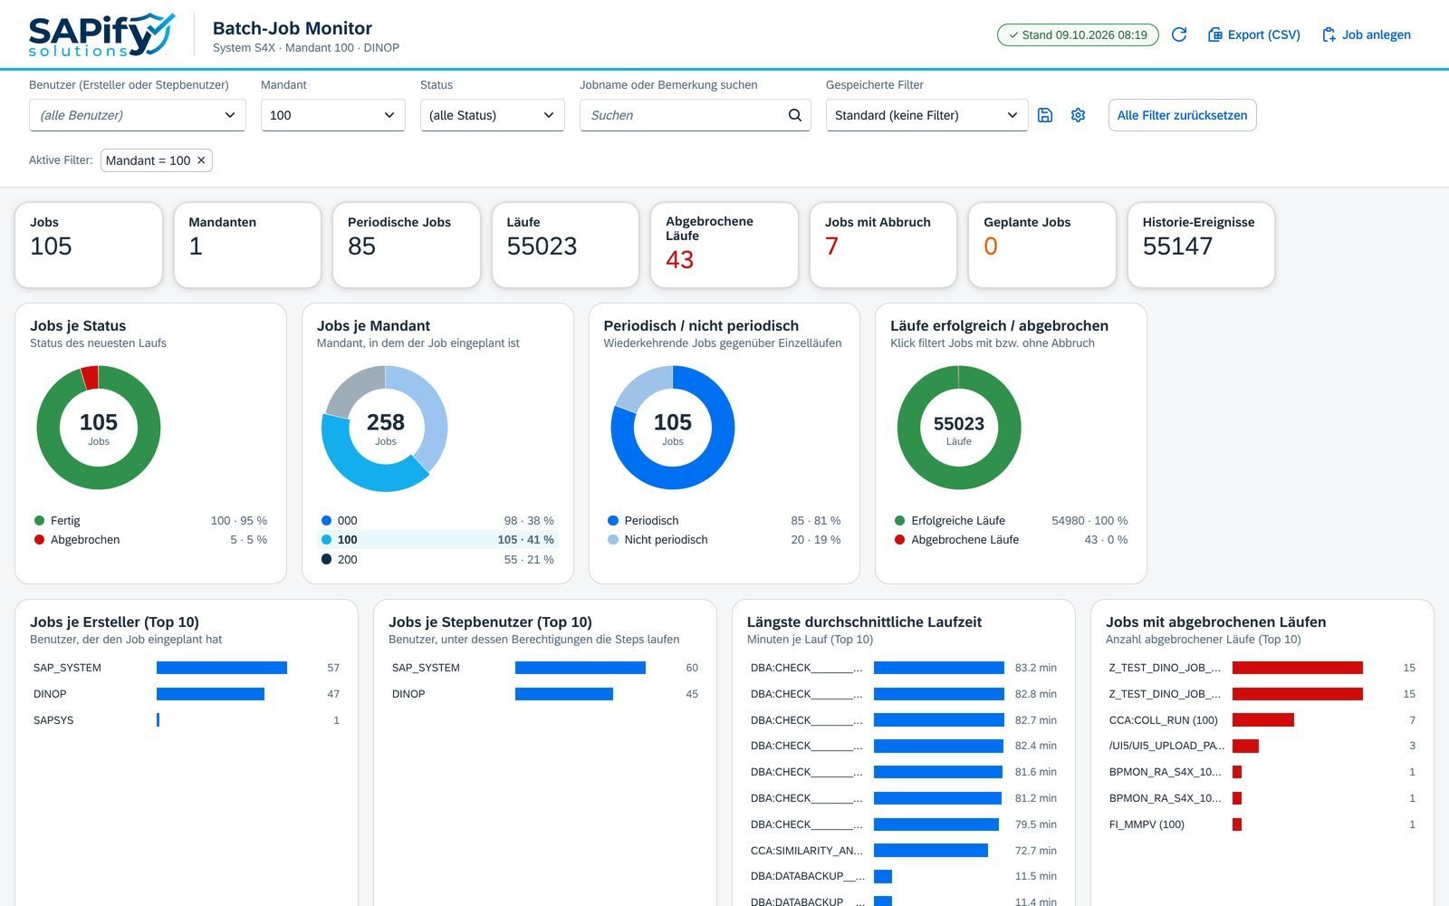Open the Benutzer dropdown
The width and height of the screenshot is (1449, 906).
138,115
